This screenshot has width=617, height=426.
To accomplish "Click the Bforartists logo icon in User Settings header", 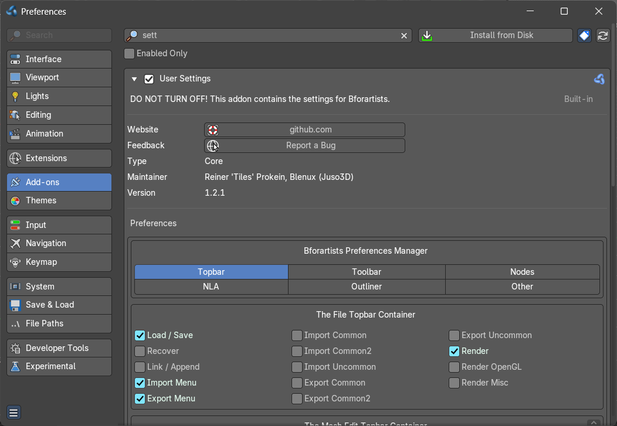I will (x=599, y=79).
